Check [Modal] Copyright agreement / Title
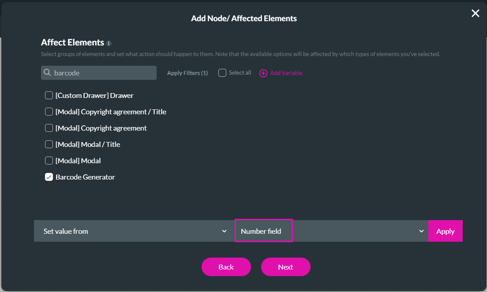Screen dimensions: 487x292 49,112
